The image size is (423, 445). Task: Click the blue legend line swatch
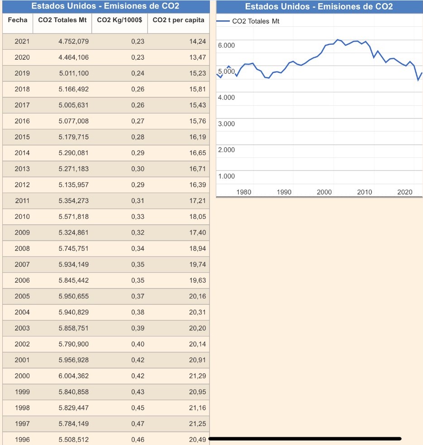point(223,21)
